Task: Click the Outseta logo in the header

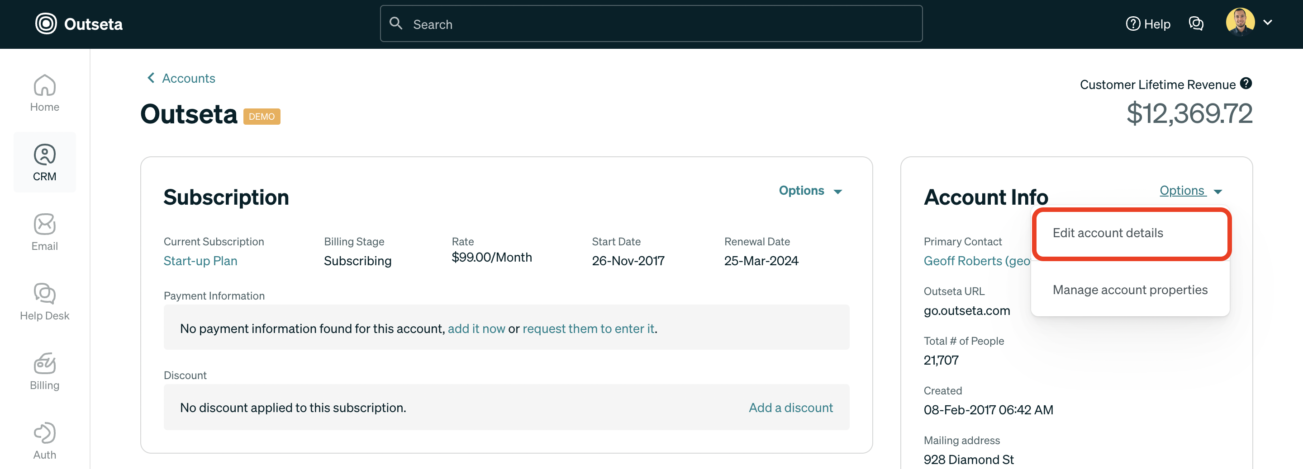Action: click(78, 24)
